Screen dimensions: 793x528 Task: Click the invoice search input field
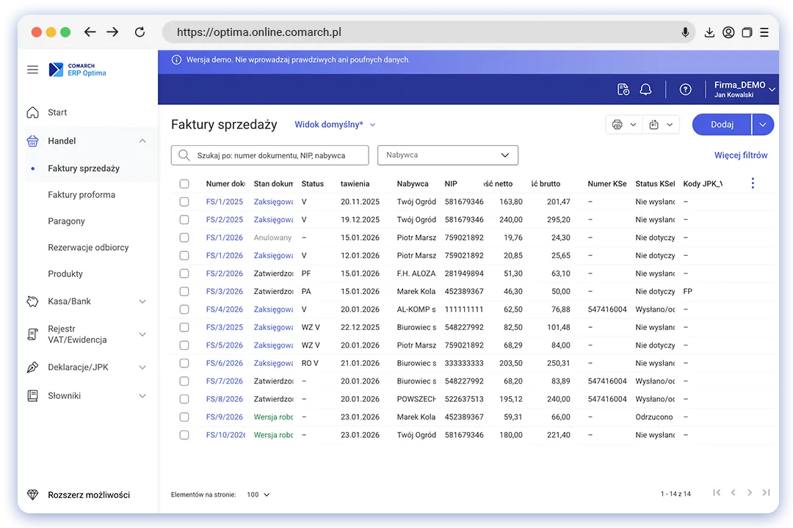coord(278,155)
